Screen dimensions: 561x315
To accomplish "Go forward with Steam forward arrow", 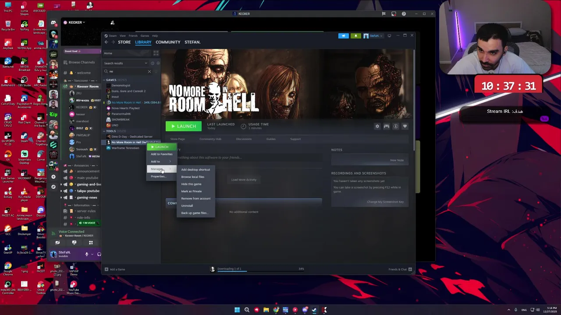I will [113, 42].
